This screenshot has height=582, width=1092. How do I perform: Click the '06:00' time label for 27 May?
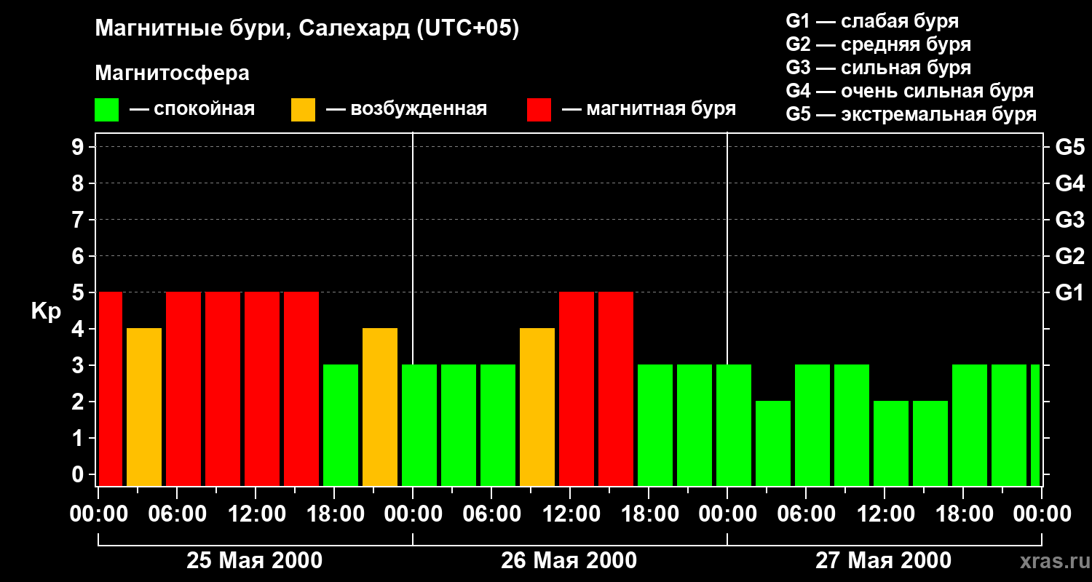[x=806, y=514]
